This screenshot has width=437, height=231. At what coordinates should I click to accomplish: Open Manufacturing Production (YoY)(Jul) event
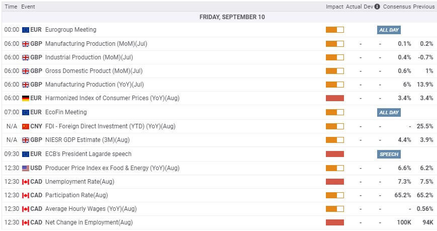(x=95, y=85)
